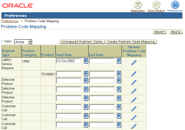Click update pencil of second Defective Product row
The image size is (185, 130).
[x=134, y=91]
